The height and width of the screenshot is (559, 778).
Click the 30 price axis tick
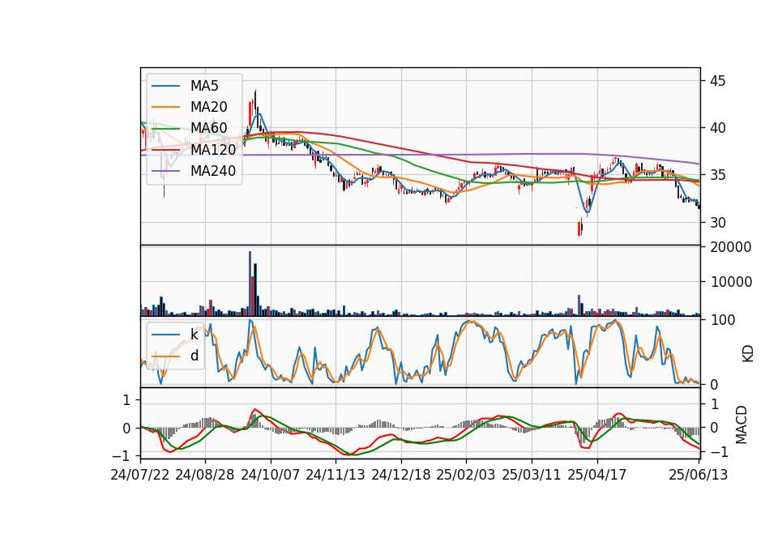717,223
